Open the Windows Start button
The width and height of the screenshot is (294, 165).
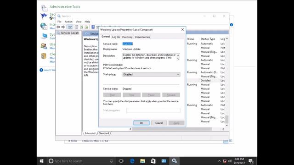[42, 161]
